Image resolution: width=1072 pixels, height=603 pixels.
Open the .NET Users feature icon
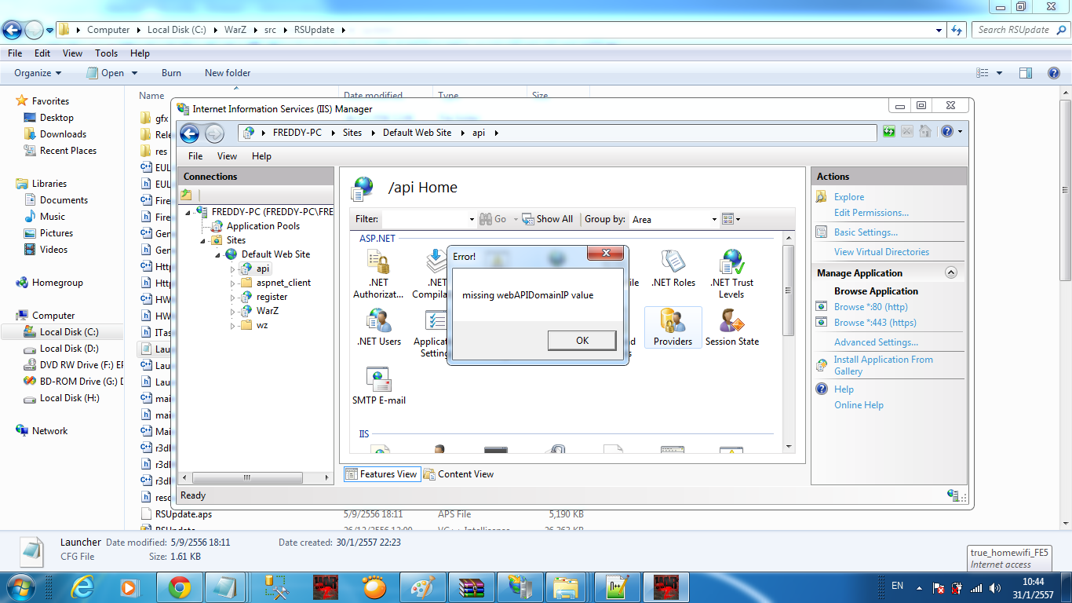pyautogui.click(x=379, y=327)
